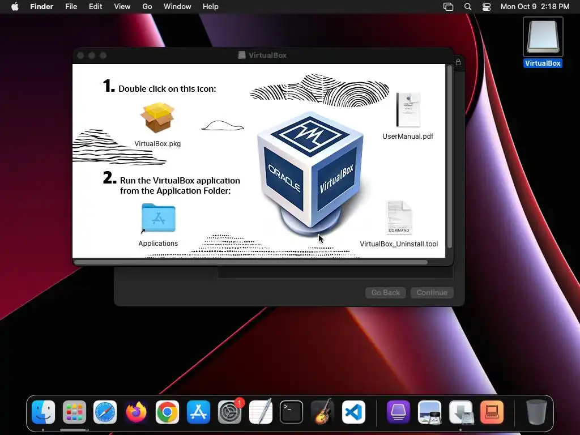Open Finder from the Dock
580x435 pixels.
pyautogui.click(x=43, y=412)
